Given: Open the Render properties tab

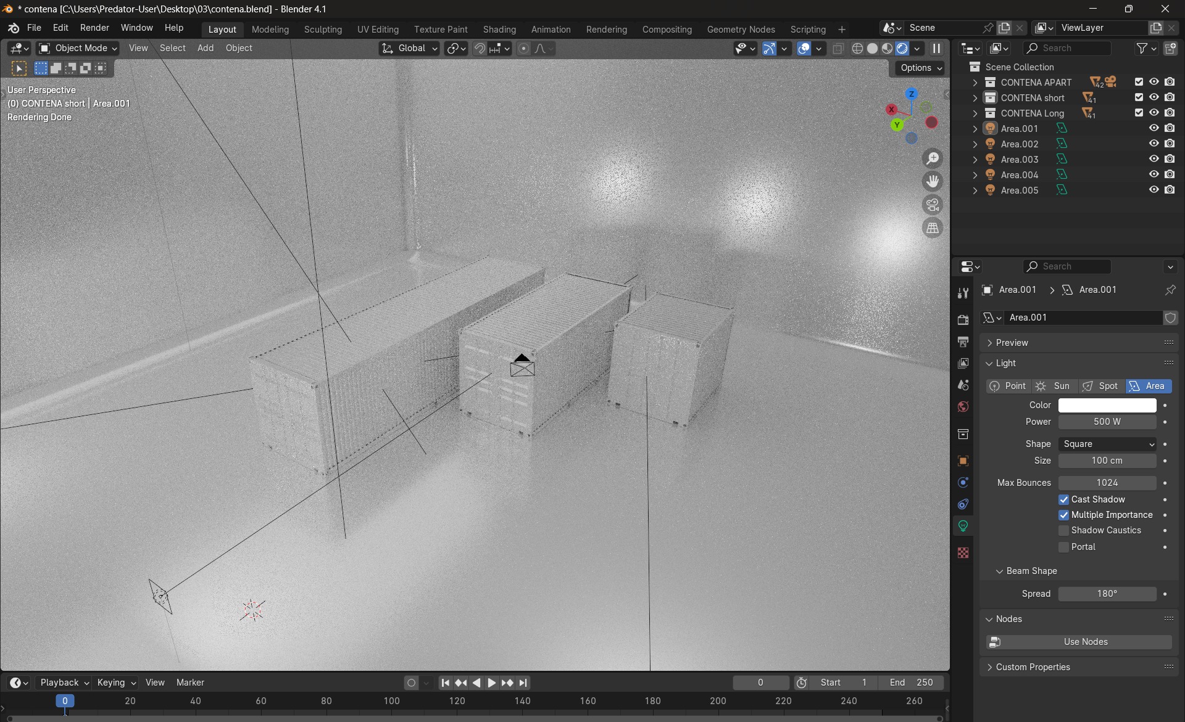Looking at the screenshot, I should click(x=963, y=319).
